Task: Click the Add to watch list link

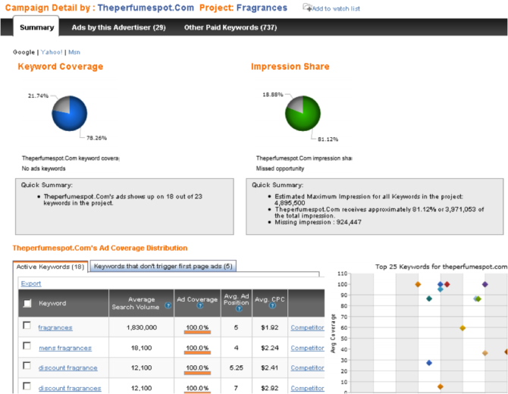Action: point(336,9)
